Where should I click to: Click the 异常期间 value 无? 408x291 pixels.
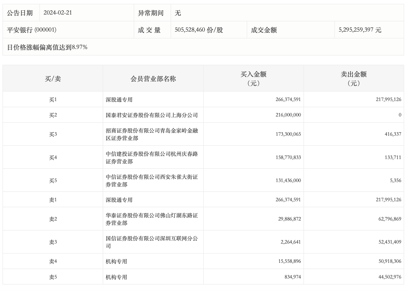178,13
